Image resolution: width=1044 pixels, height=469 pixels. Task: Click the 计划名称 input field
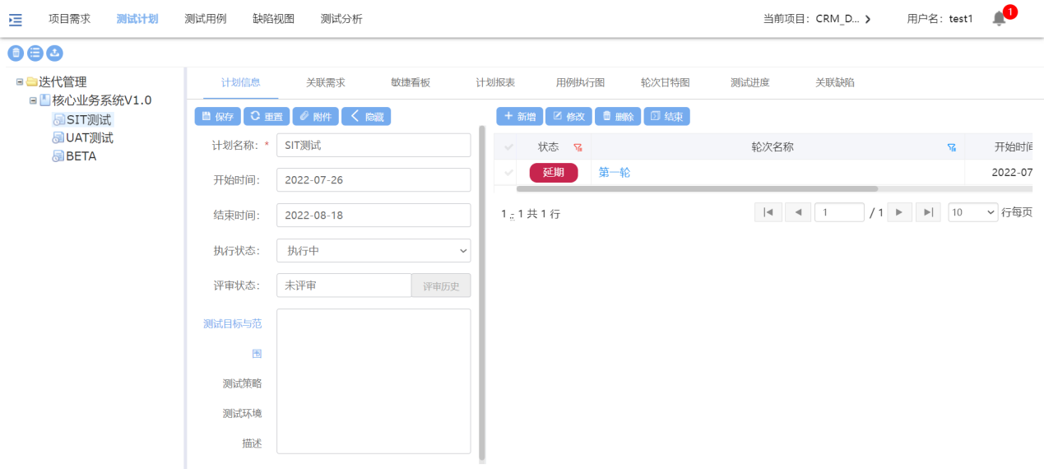click(x=374, y=145)
